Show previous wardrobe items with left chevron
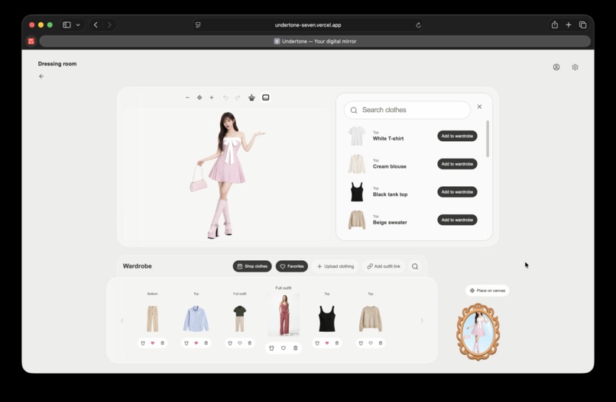The height and width of the screenshot is (402, 616). pos(122,320)
